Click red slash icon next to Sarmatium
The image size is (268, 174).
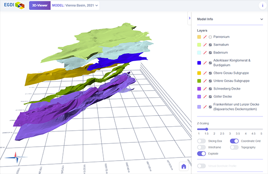pos(205,45)
